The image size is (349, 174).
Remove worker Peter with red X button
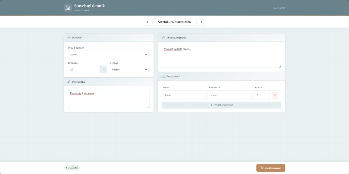pos(275,95)
